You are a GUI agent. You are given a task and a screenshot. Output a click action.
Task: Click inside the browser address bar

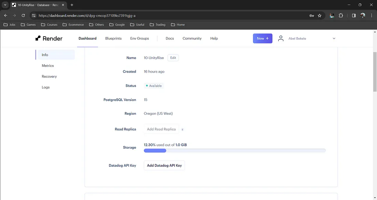coord(137,15)
